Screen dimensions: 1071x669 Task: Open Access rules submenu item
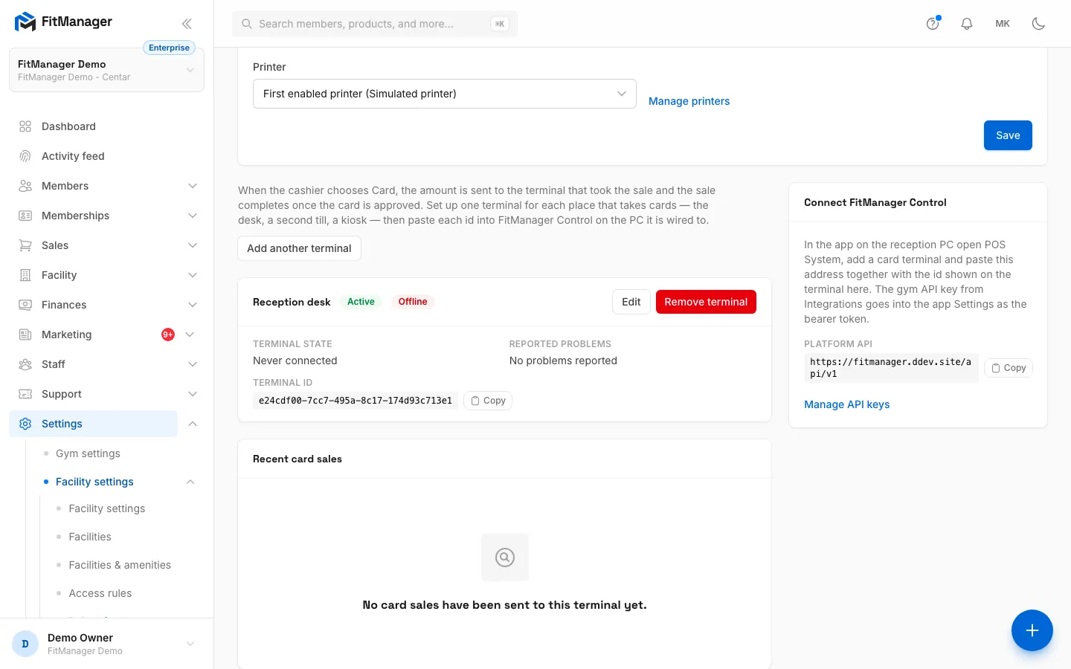tap(100, 593)
